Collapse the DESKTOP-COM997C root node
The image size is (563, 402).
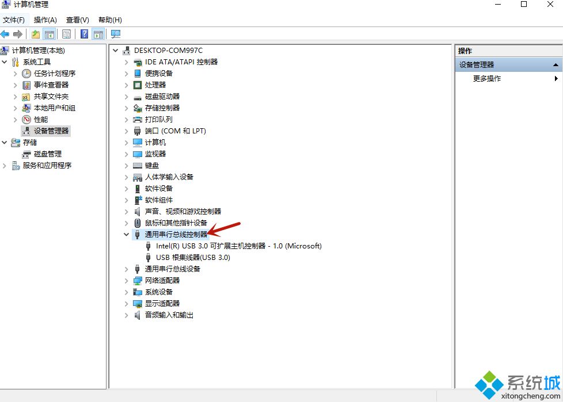pyautogui.click(x=116, y=50)
